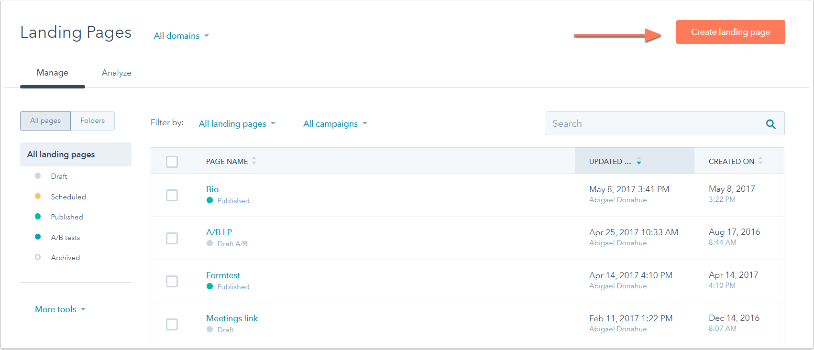Sort by Created On column arrows
Viewport: 814px width, 350px height.
[760, 161]
